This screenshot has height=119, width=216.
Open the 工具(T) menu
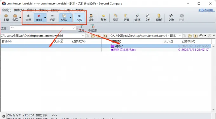68,10
